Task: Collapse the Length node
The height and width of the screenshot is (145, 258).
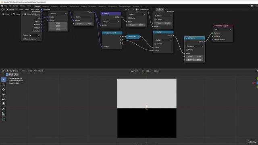Action: 103,13
